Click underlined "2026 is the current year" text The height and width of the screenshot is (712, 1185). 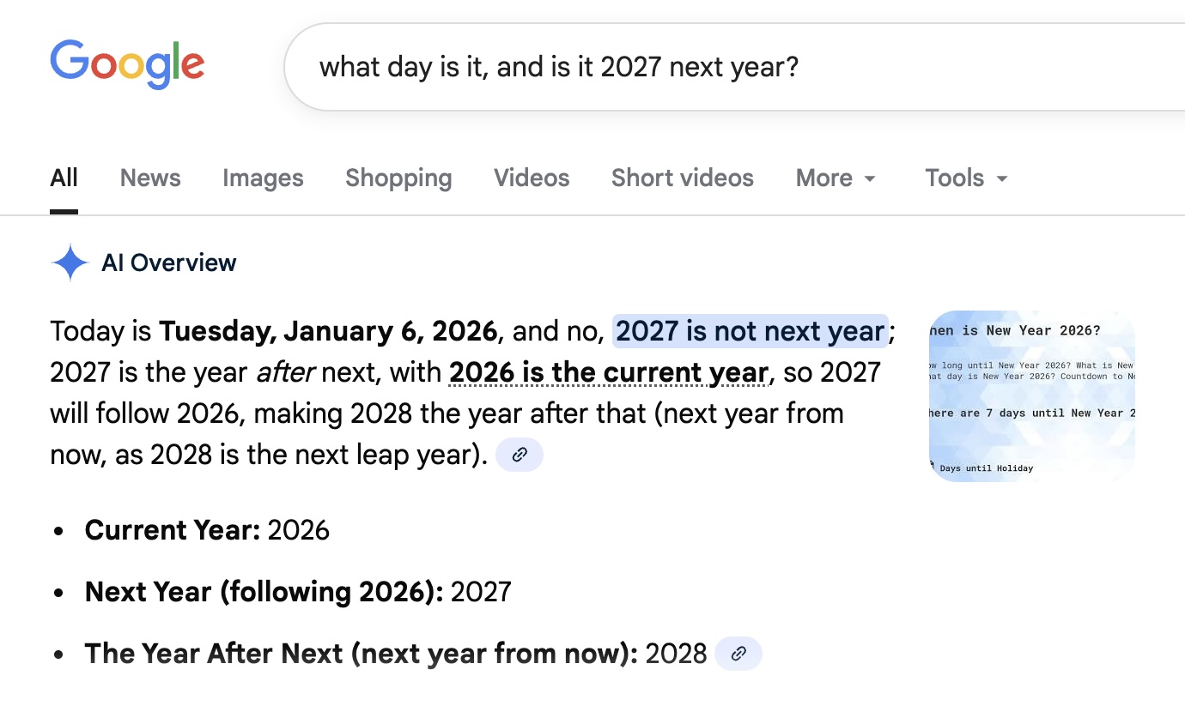(x=608, y=372)
